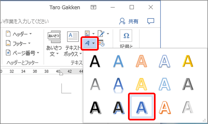
Task: Select the black plain WordArt style
Action: click(95, 62)
